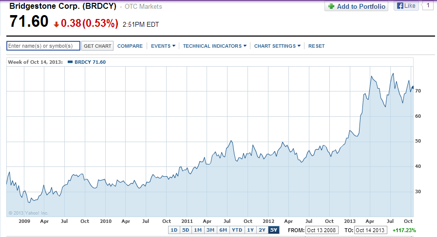Click the 70 y-axis price label
This screenshot has height=237, width=437.
(x=418, y=91)
